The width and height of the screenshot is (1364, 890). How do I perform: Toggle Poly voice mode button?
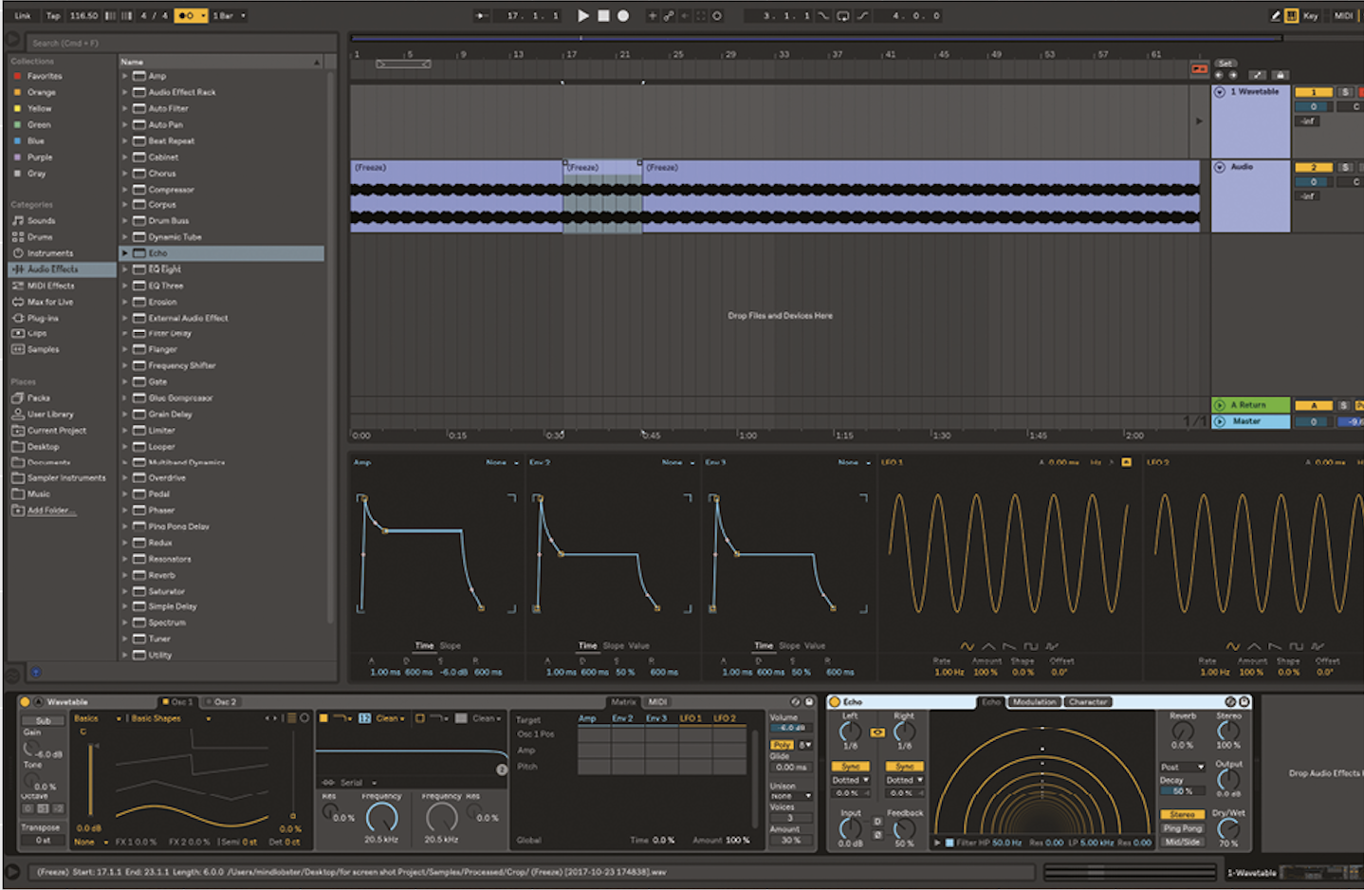(782, 745)
